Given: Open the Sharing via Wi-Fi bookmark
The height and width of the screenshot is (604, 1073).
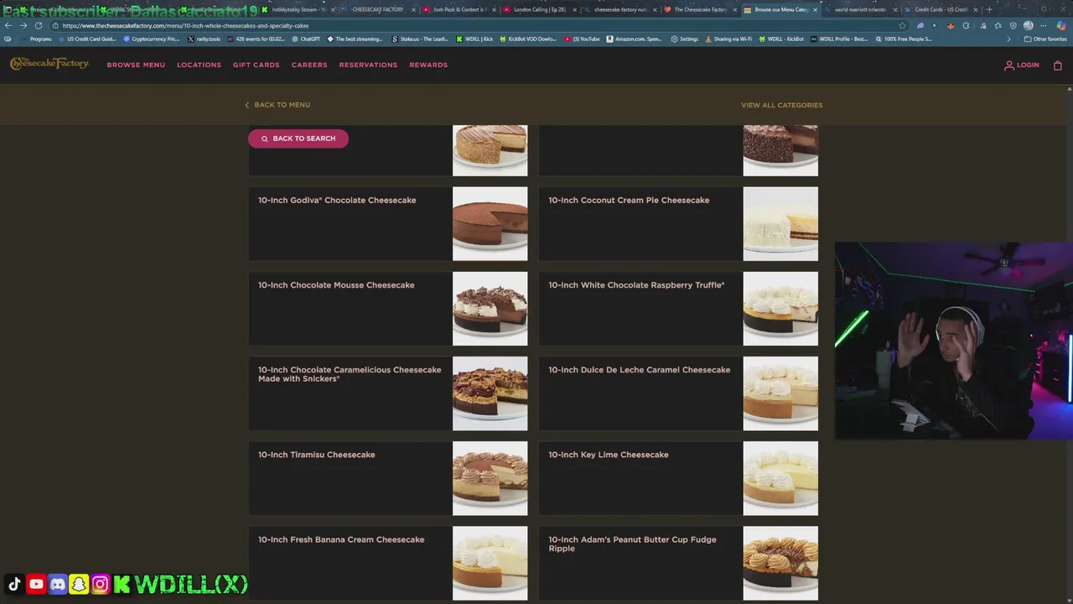Looking at the screenshot, I should [728, 39].
